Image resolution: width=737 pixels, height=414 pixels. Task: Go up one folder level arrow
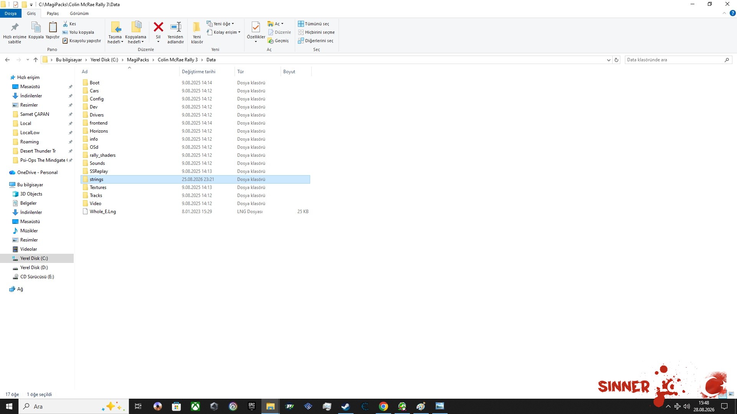[x=36, y=60]
